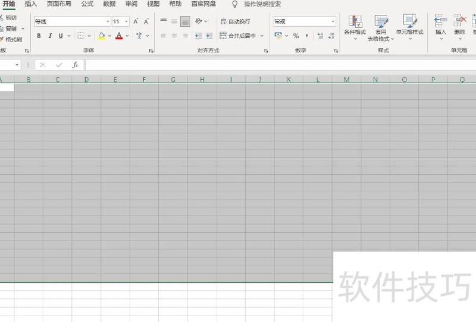This screenshot has height=322, width=476.
Task: Click insert function fx icon
Action: pyautogui.click(x=76, y=65)
